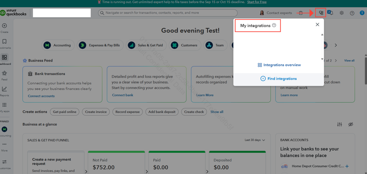
Task: Click the Deposited $0.00 amount
Action: click(222, 167)
